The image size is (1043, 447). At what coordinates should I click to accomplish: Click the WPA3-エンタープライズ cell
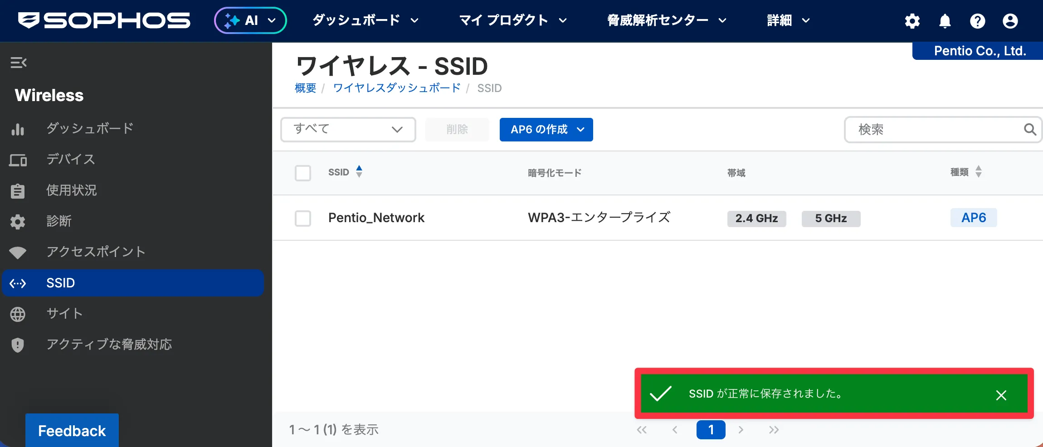599,218
